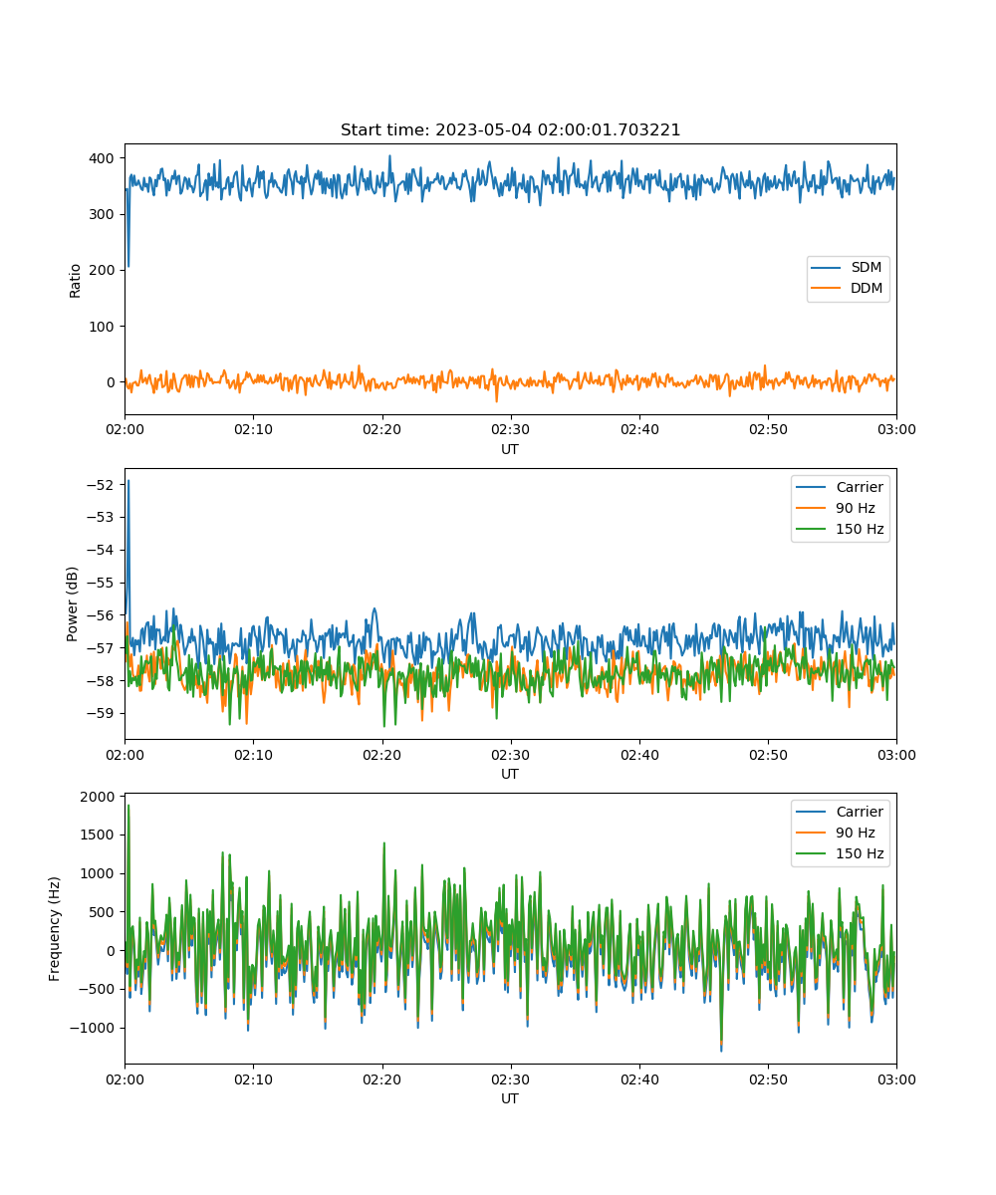
Task: Click the UT label under the Frequency plot
Action: 510,1098
